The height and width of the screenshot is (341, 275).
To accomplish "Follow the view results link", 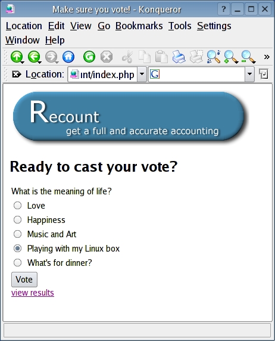I will (33, 293).
